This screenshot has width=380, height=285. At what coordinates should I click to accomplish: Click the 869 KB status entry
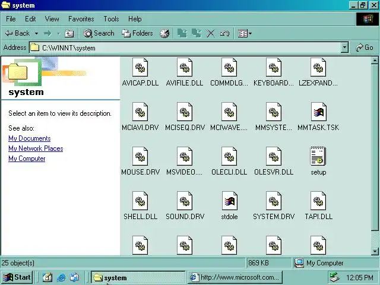(x=258, y=263)
